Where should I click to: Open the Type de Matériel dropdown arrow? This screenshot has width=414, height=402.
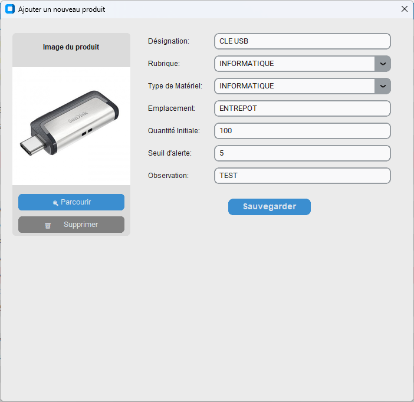click(383, 86)
